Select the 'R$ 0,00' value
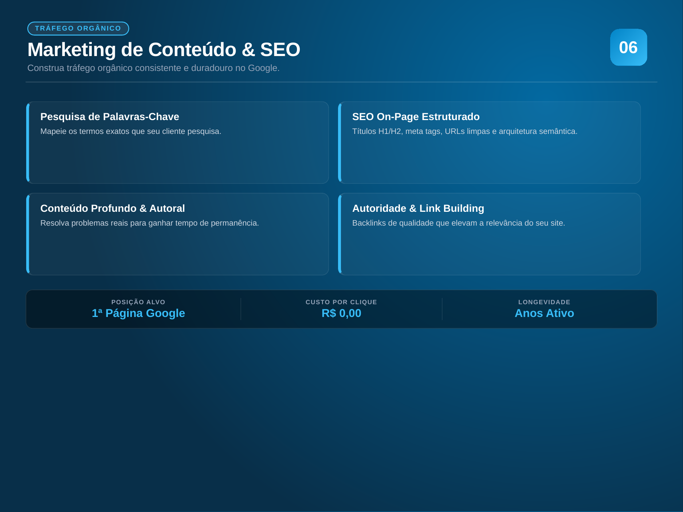The height and width of the screenshot is (512, 683). [x=341, y=313]
